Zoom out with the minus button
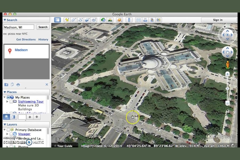This screenshot has width=240, height=160. pos(227,103)
